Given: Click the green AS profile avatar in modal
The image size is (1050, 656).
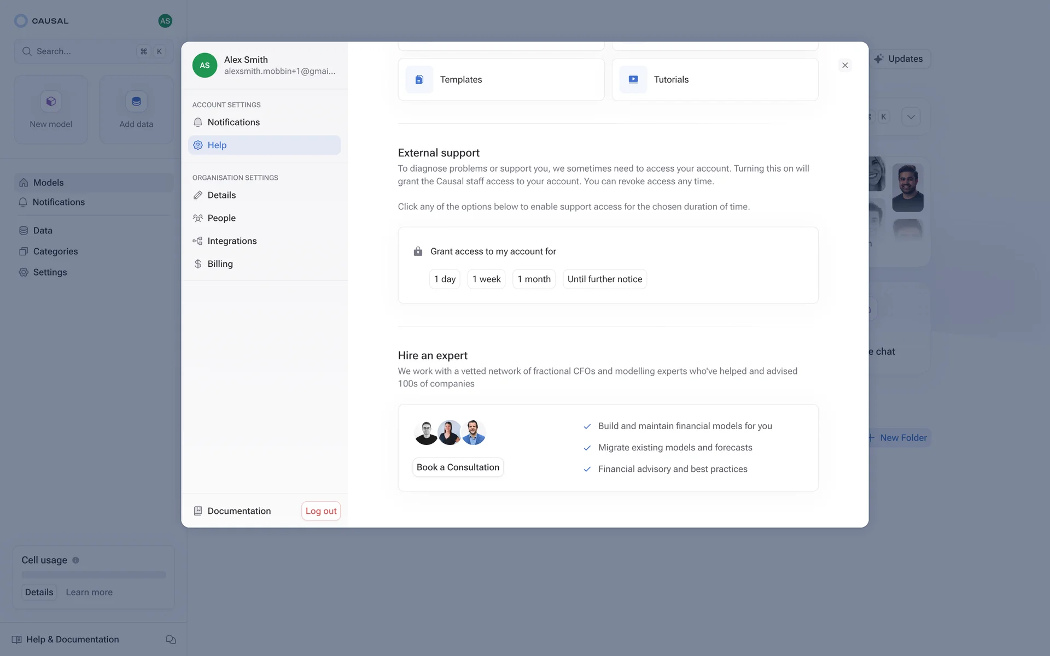Looking at the screenshot, I should coord(205,66).
